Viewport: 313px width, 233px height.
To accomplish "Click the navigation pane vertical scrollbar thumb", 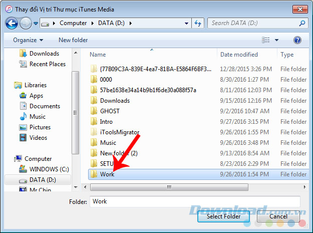I will tap(76, 113).
